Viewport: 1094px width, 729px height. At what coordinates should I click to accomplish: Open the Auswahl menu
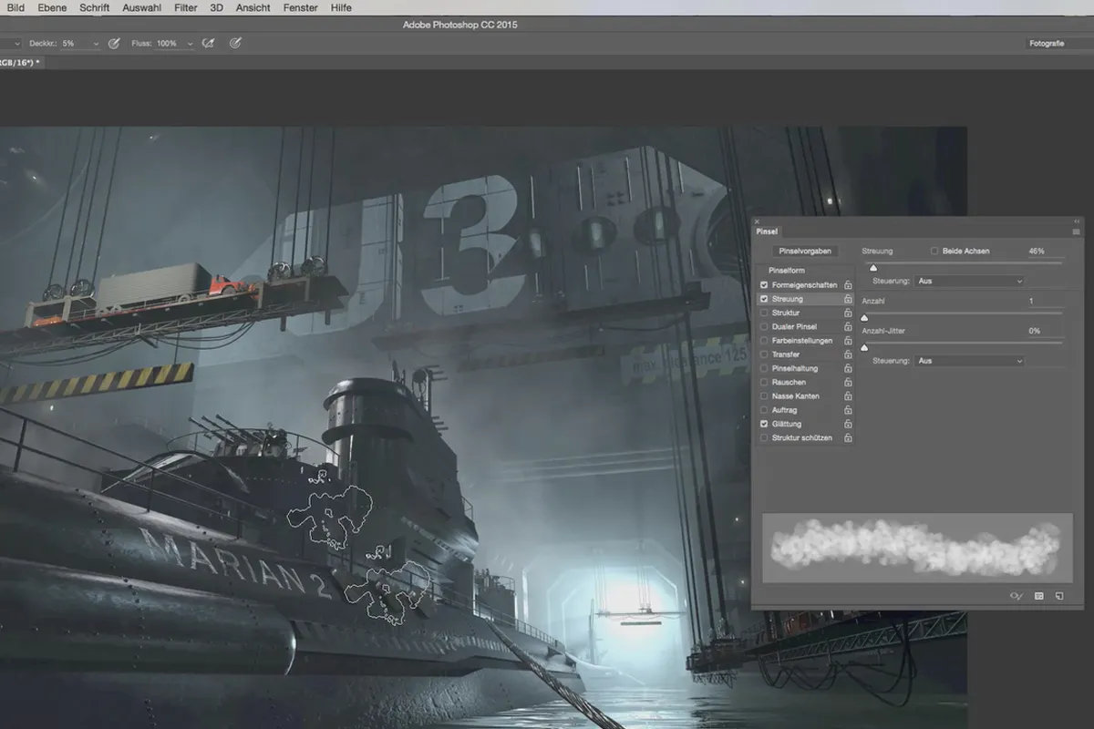coord(141,7)
